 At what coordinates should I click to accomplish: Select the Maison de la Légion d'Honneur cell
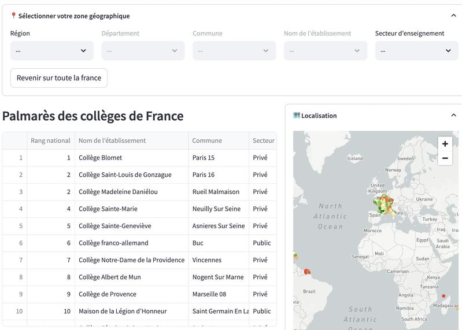(x=131, y=312)
